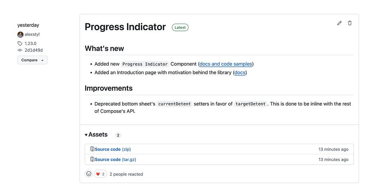Click the smiley add reaction icon
The width and height of the screenshot is (369, 189).
[x=89, y=174]
